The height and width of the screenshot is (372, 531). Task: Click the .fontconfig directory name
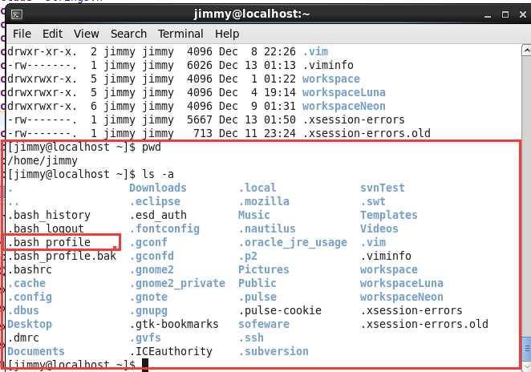coord(164,228)
